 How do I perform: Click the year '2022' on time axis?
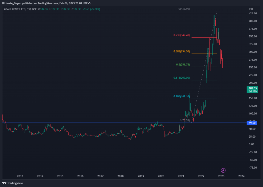pyautogui.click(x=201, y=176)
